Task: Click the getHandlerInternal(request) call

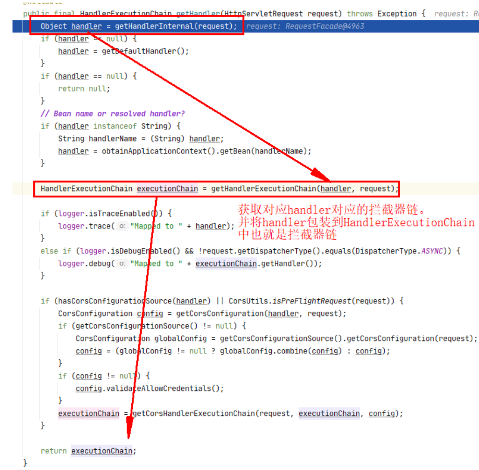Action: pos(173,26)
